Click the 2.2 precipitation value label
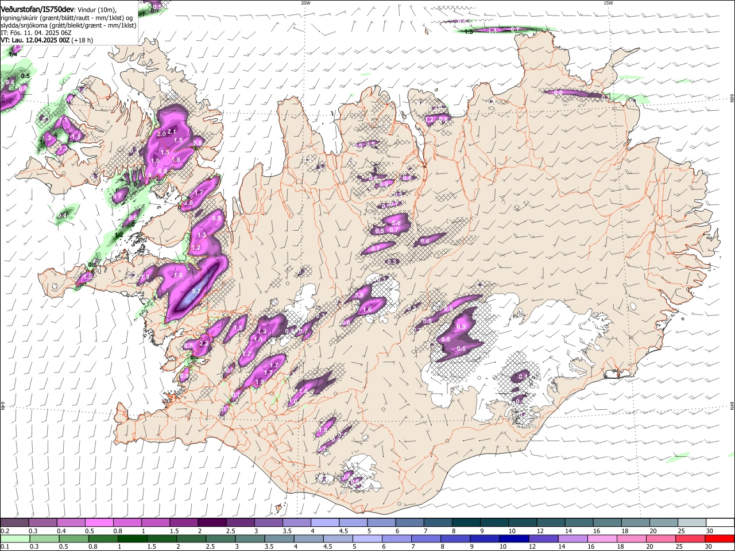This screenshot has height=551, width=735. pos(203,343)
